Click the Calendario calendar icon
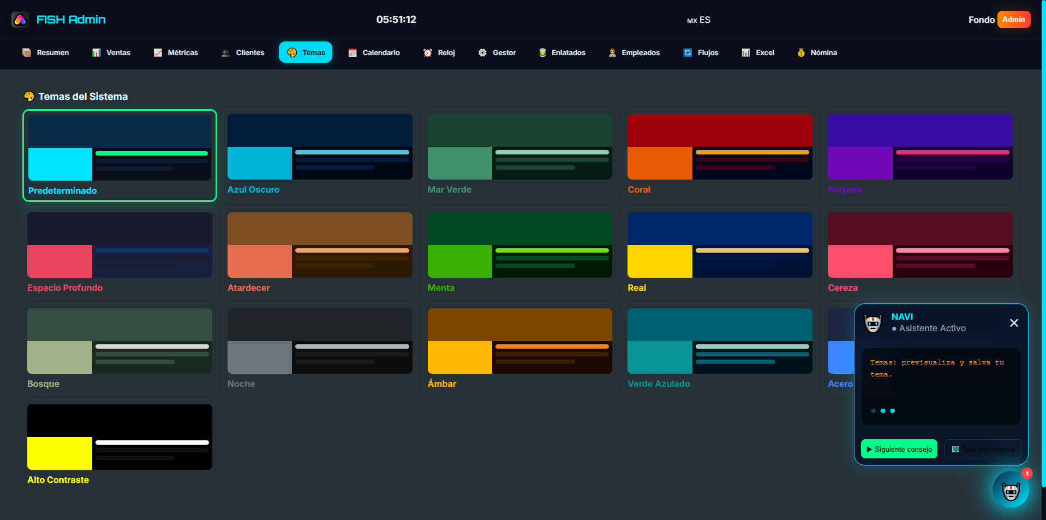1046x520 pixels. pos(352,53)
